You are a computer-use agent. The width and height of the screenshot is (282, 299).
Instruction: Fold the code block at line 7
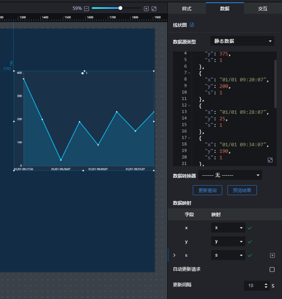click(x=189, y=73)
